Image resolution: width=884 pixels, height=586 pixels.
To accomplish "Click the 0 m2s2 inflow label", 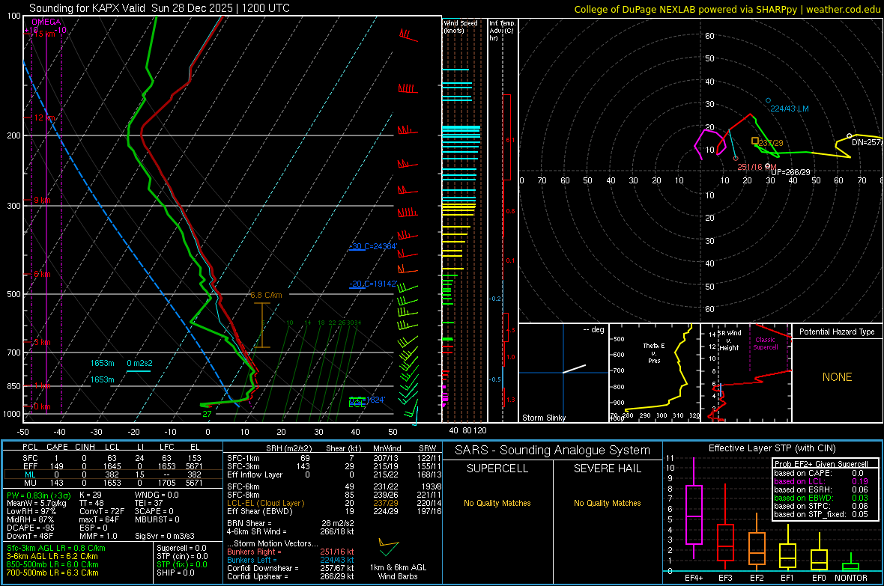I will click(139, 364).
